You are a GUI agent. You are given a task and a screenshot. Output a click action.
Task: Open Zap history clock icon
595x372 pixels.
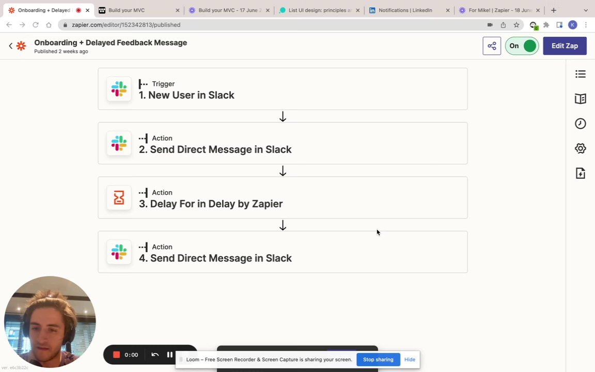click(x=580, y=124)
